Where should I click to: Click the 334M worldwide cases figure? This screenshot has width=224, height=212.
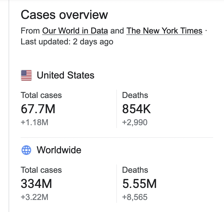tap(36, 184)
